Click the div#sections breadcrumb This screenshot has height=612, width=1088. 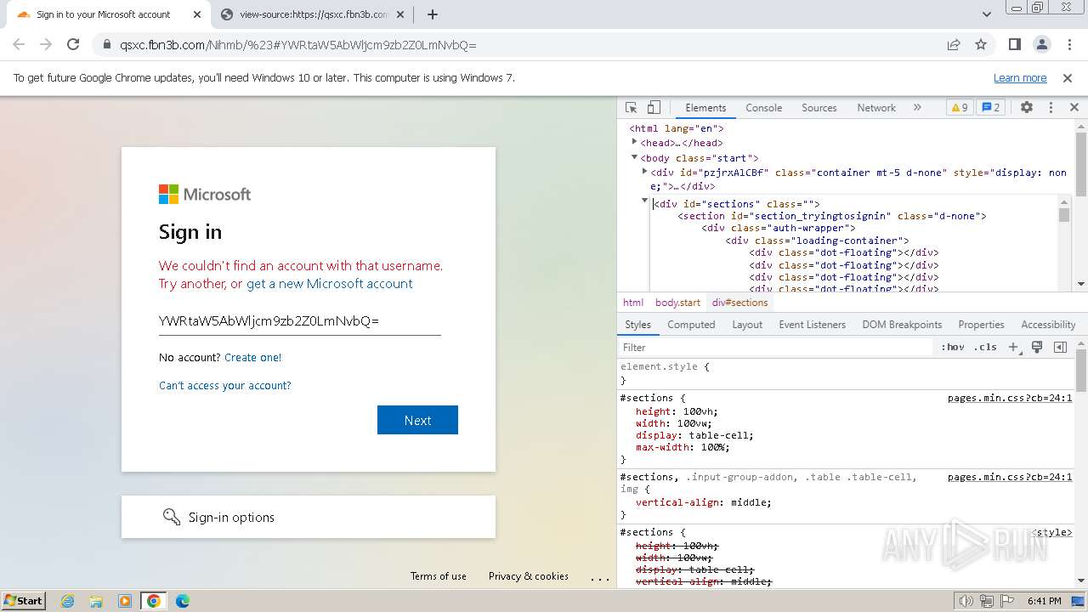coord(739,303)
